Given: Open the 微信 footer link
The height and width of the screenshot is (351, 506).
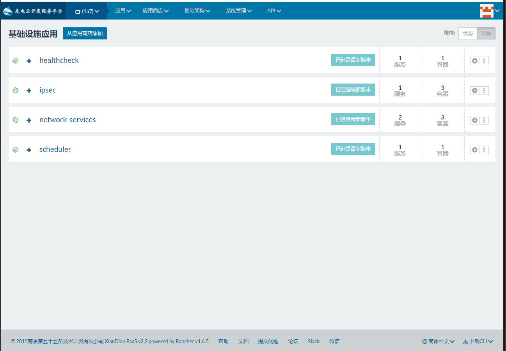Looking at the screenshot, I should click(334, 341).
